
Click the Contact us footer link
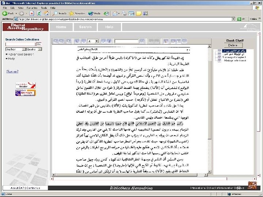coord(33,188)
